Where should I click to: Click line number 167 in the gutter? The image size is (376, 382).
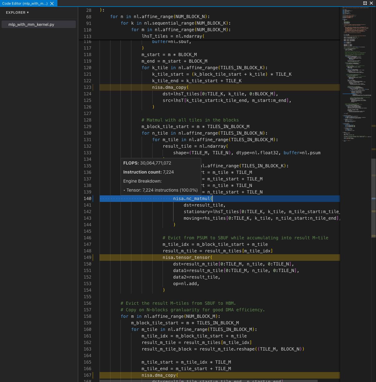[87, 375]
